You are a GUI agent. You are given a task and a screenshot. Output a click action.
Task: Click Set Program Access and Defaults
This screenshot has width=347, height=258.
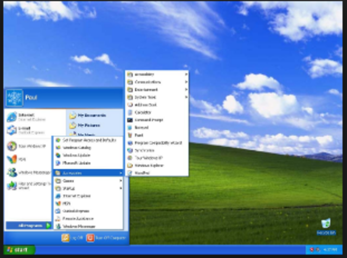88,140
